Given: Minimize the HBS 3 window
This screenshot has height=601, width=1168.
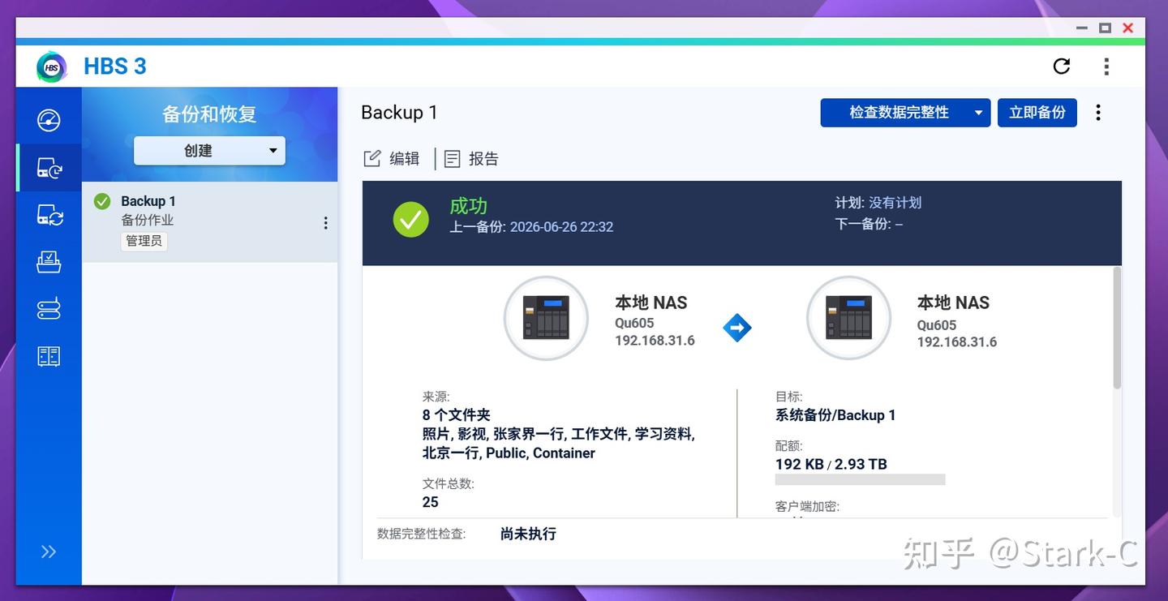Looking at the screenshot, I should coord(1082,28).
